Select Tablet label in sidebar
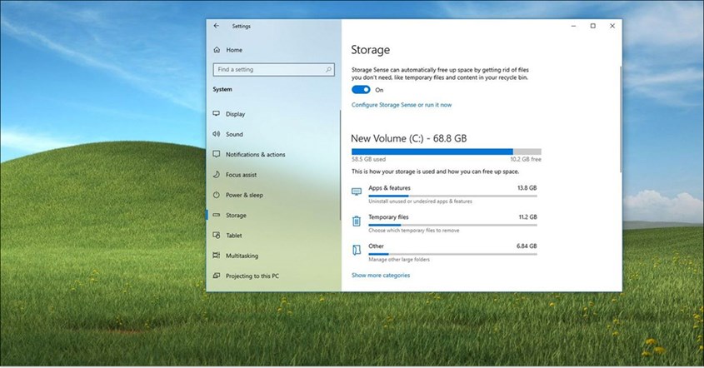The image size is (704, 368). 234,236
